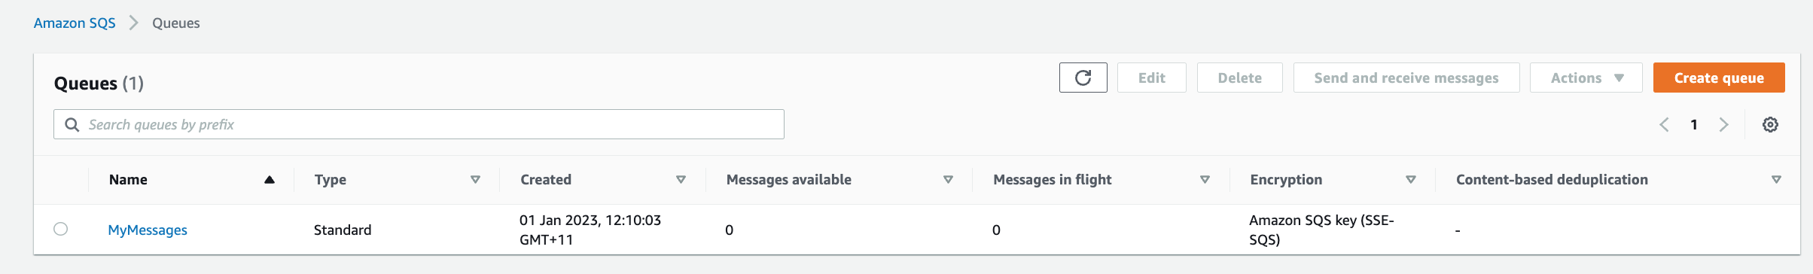Sort by Messages available arrow
Image resolution: width=1813 pixels, height=274 pixels.
pos(948,180)
